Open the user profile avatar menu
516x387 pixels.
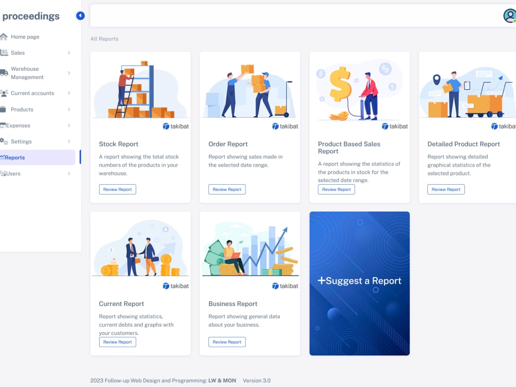(510, 15)
